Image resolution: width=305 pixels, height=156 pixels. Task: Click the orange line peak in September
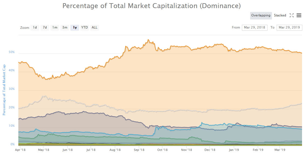coord(148,40)
